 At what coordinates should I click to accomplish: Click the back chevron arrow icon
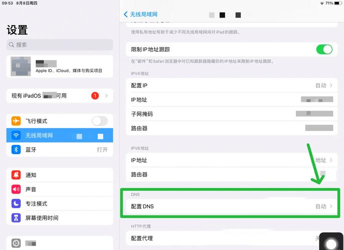pyautogui.click(x=125, y=14)
